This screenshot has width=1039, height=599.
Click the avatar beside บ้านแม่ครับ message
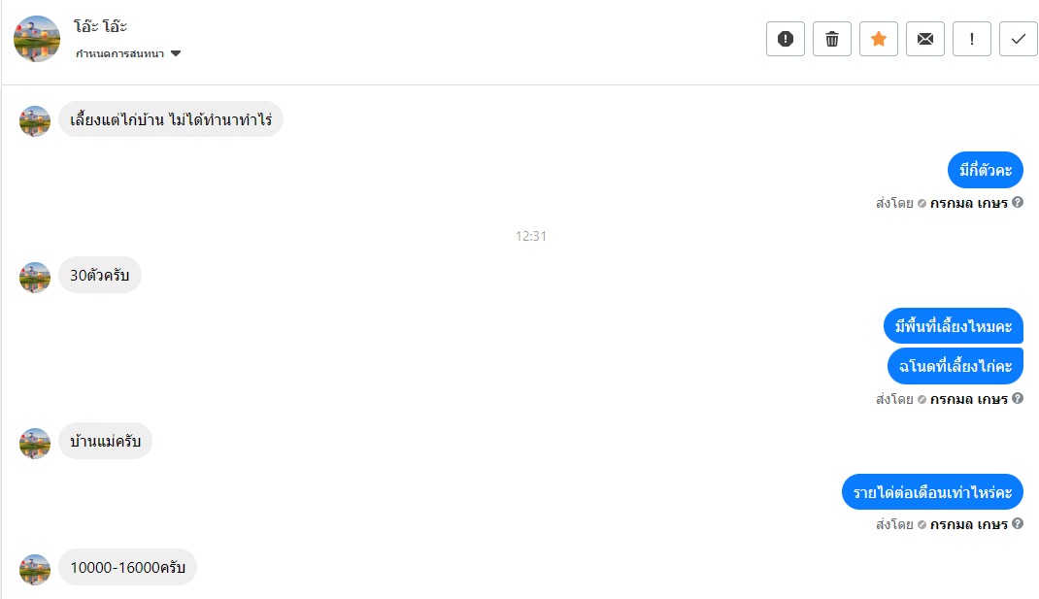[35, 444]
